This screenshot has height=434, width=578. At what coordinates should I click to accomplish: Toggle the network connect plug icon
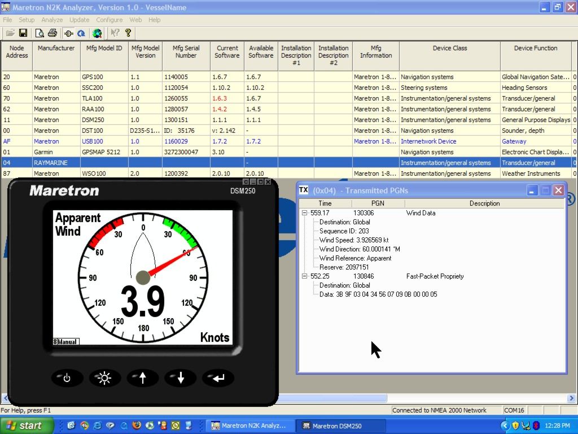[x=68, y=33]
